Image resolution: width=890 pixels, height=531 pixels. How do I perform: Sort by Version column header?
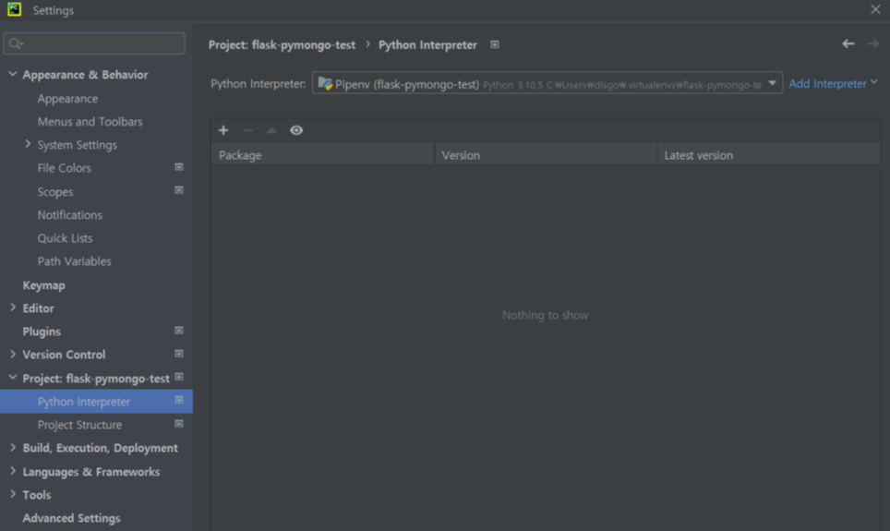click(x=546, y=154)
